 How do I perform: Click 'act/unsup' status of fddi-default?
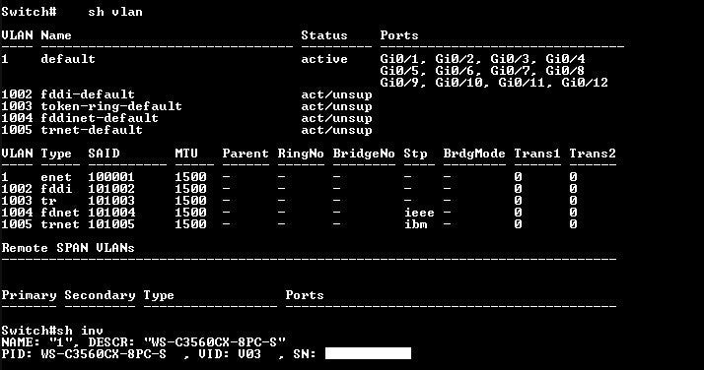pyautogui.click(x=337, y=94)
